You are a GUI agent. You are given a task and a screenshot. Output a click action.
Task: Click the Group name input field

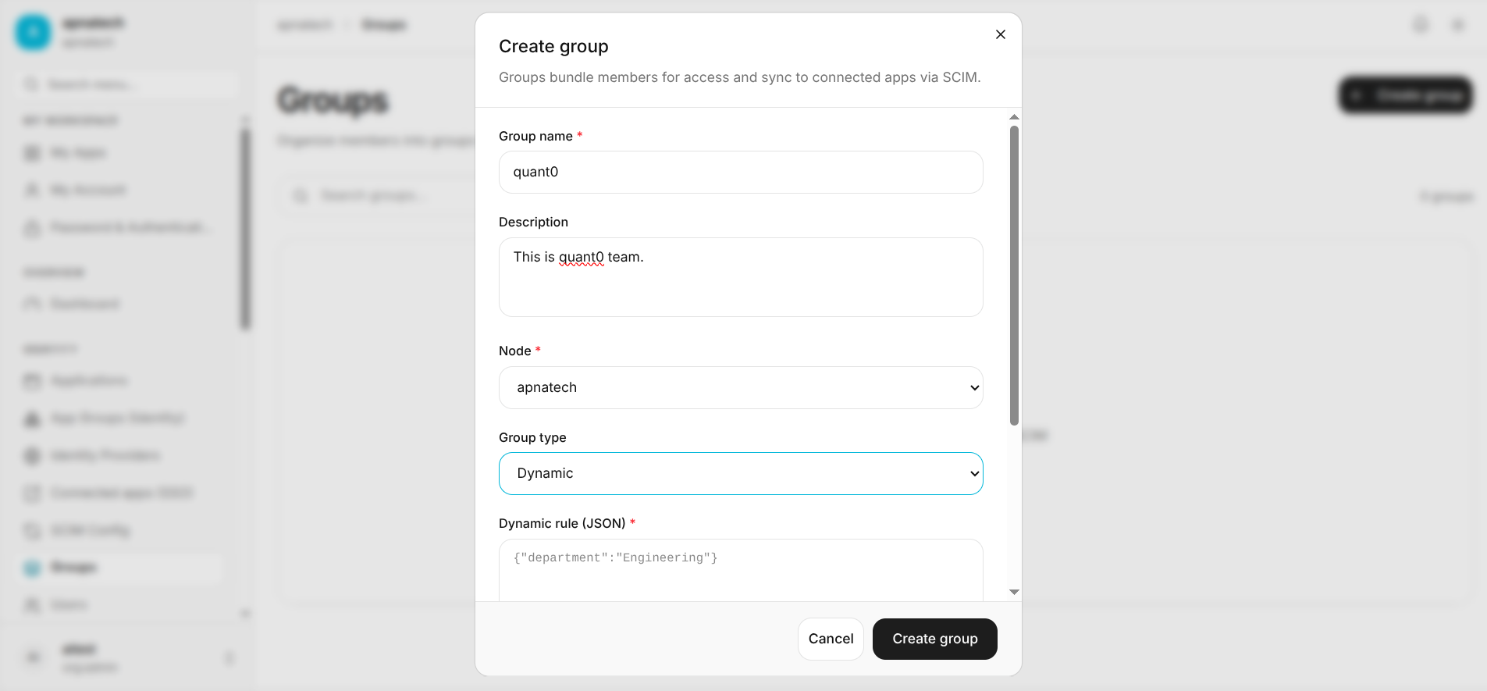pos(741,172)
